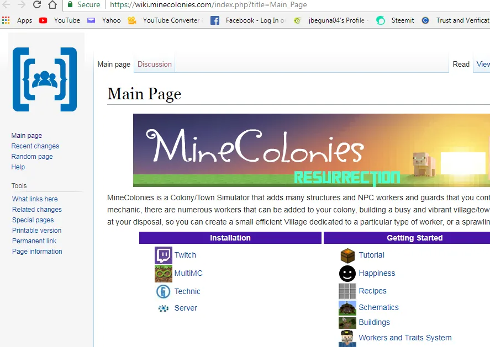Go to Random page link

[32, 156]
